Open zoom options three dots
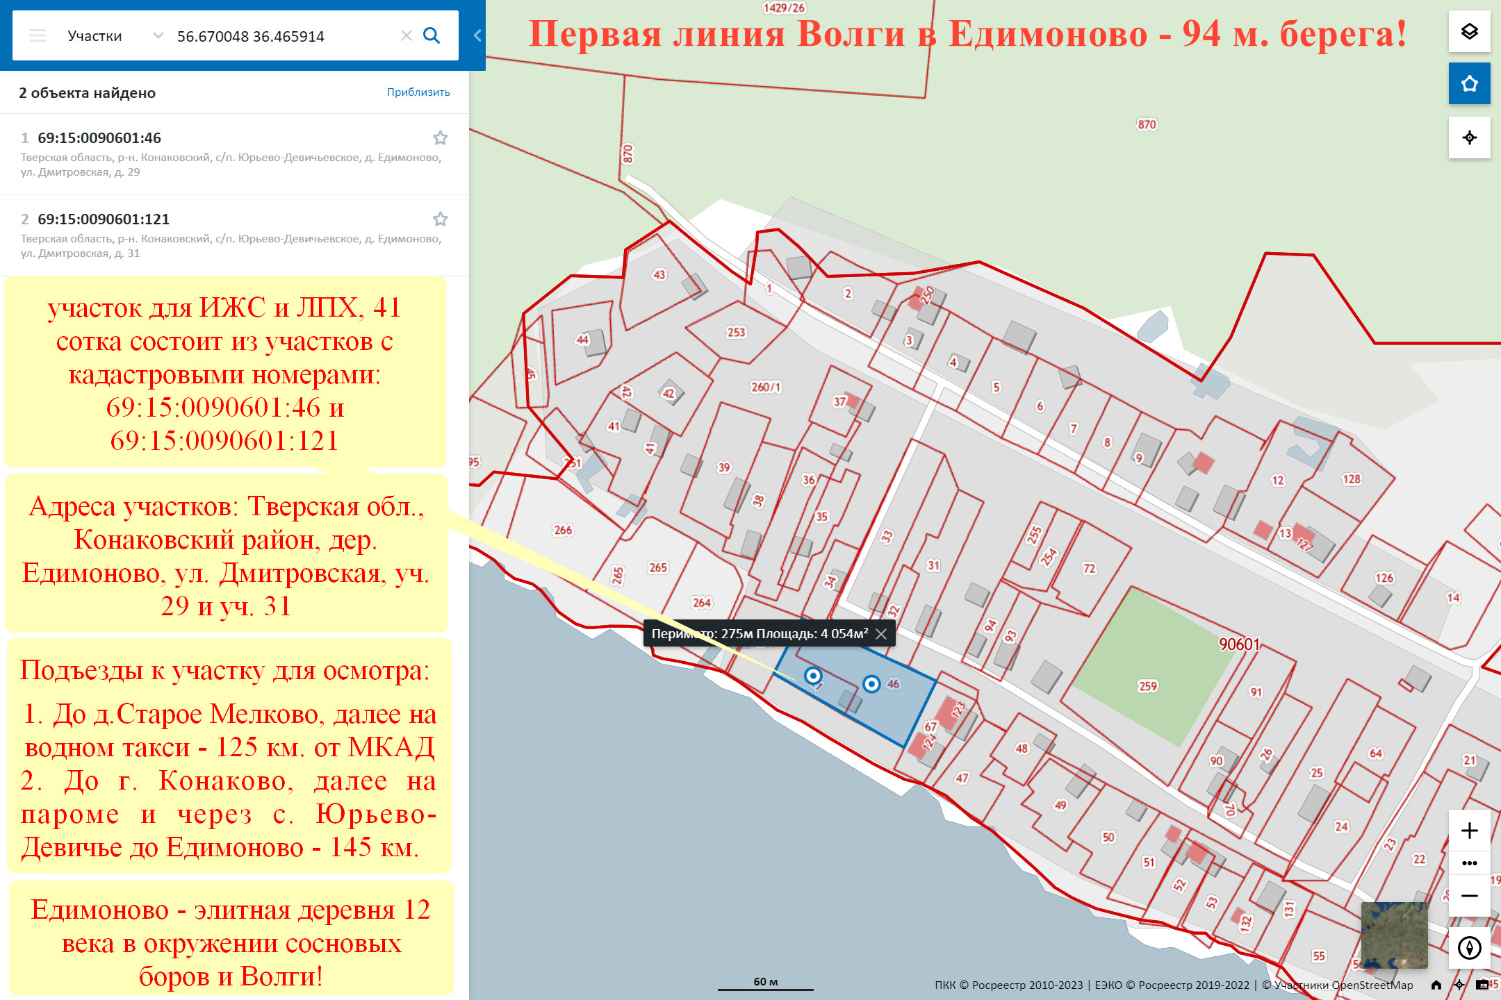This screenshot has width=1501, height=1000. [x=1469, y=863]
